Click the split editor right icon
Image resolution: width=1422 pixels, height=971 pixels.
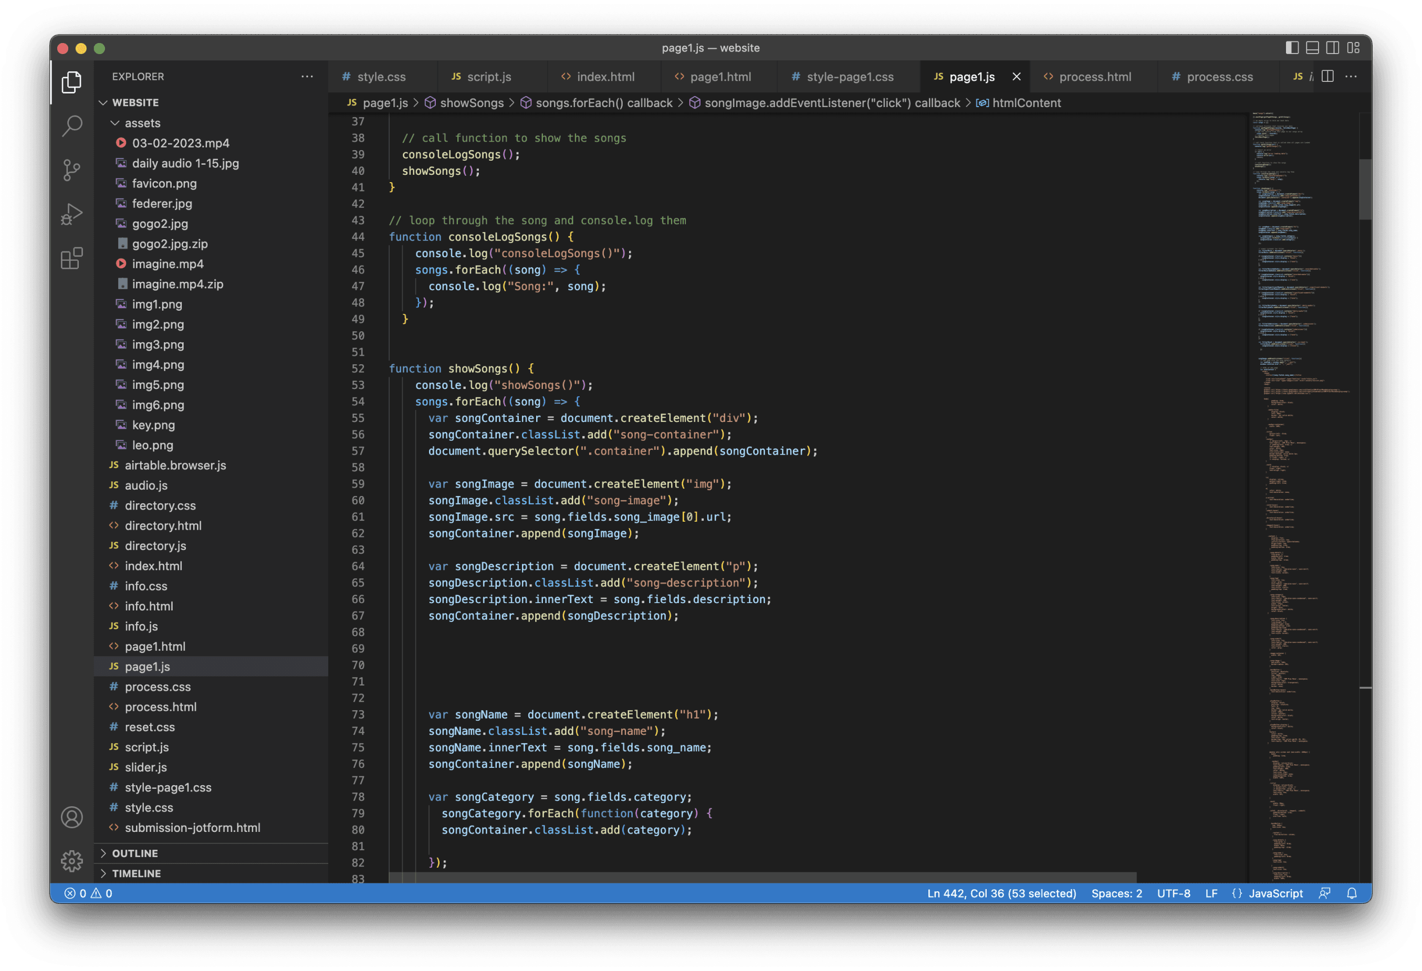point(1327,77)
